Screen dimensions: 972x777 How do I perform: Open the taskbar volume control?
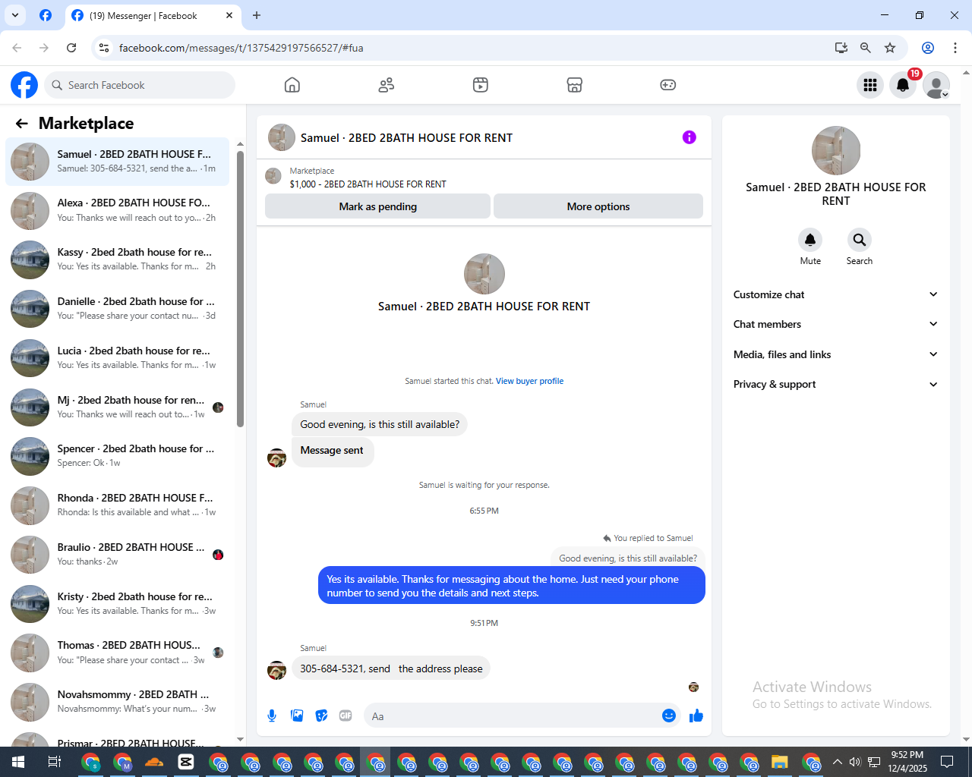[855, 762]
